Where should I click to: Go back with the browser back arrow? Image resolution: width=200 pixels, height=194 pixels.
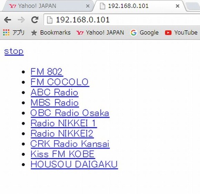7,20
